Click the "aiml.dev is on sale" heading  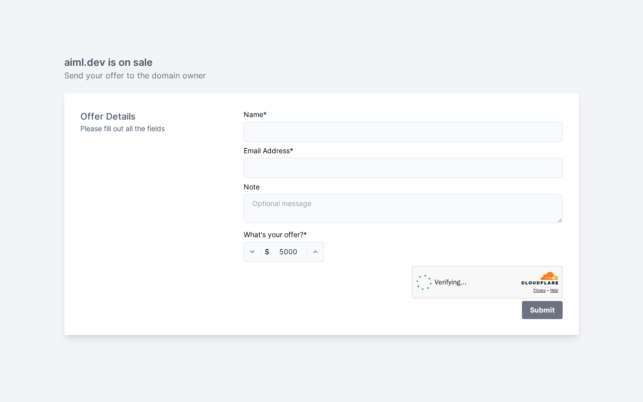(x=109, y=62)
